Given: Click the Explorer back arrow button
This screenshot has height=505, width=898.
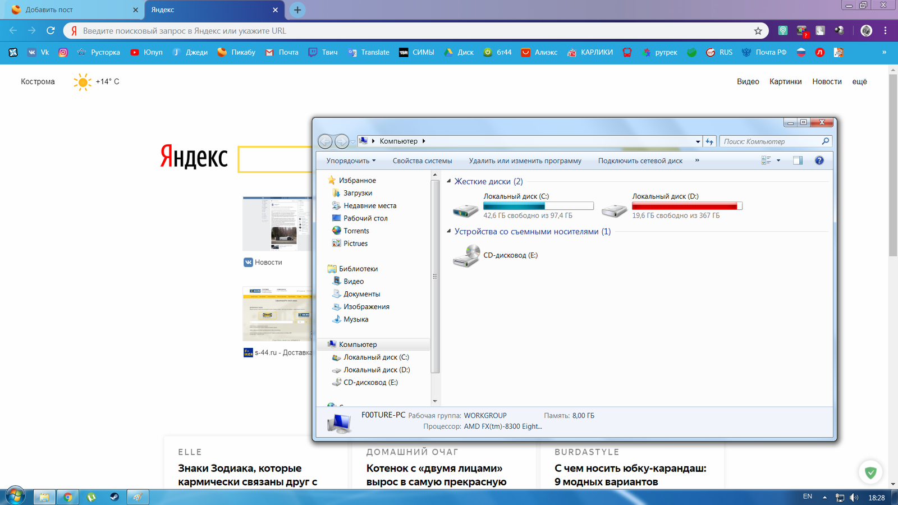Looking at the screenshot, I should (x=325, y=141).
